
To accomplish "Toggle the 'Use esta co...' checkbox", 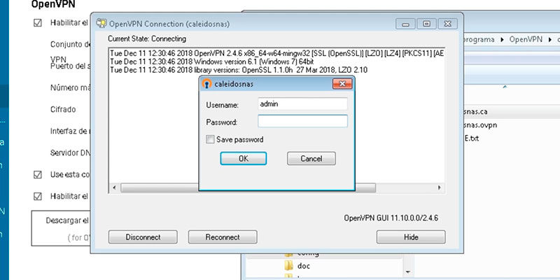I will click(x=38, y=175).
